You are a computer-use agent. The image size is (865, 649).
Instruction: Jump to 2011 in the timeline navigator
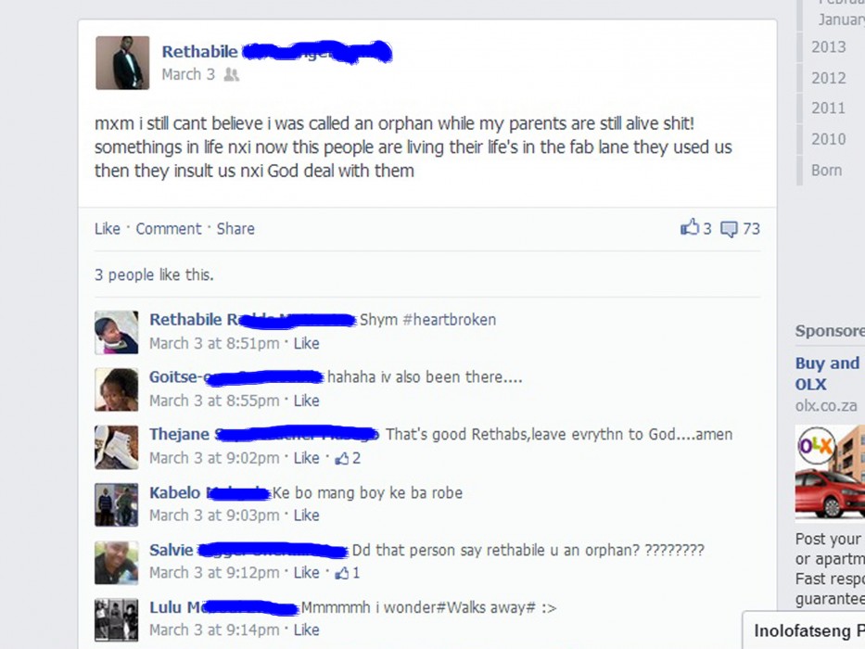coord(828,108)
